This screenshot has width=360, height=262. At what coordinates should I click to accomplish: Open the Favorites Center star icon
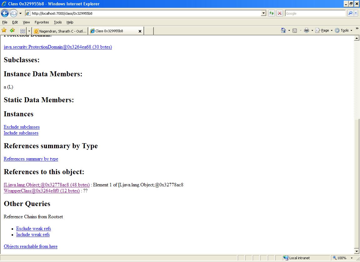pyautogui.click(x=4, y=30)
